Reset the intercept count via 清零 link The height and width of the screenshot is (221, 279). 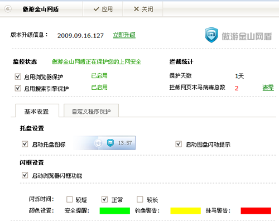click(268, 88)
